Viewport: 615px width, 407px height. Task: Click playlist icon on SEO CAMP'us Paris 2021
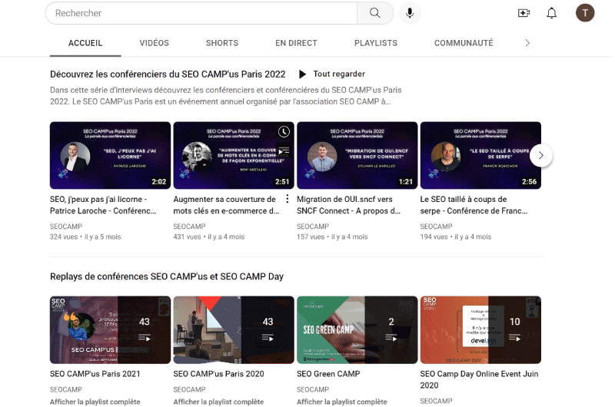(x=145, y=338)
